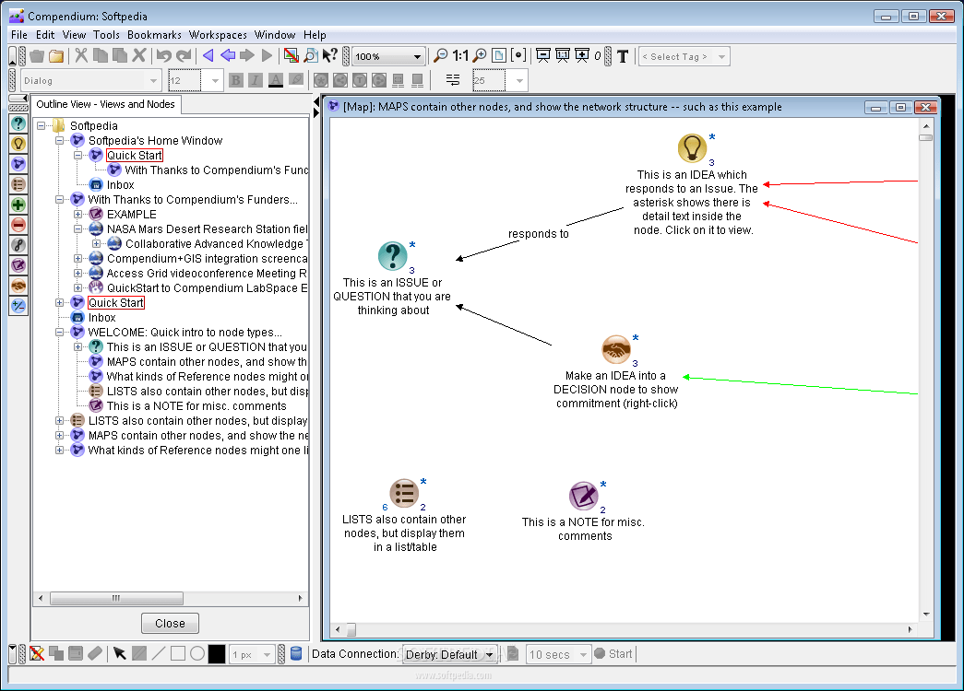This screenshot has height=691, width=964.
Task: Collapse the Softpedia root tree node
Action: click(x=41, y=126)
